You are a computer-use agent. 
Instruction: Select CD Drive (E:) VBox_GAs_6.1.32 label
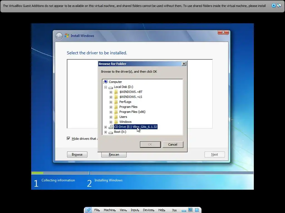point(136,127)
